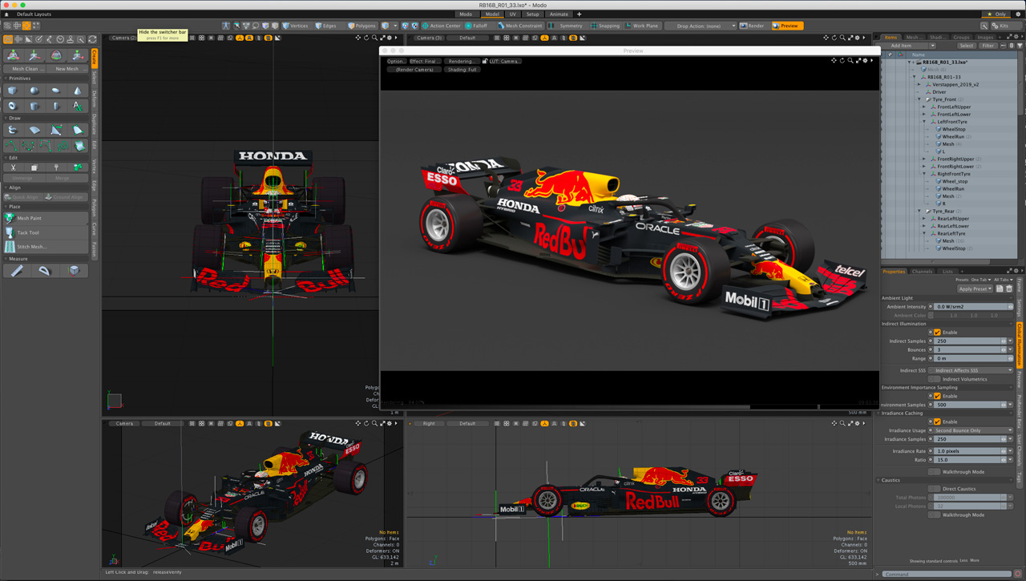Toggle the Work Plane button

641,26
